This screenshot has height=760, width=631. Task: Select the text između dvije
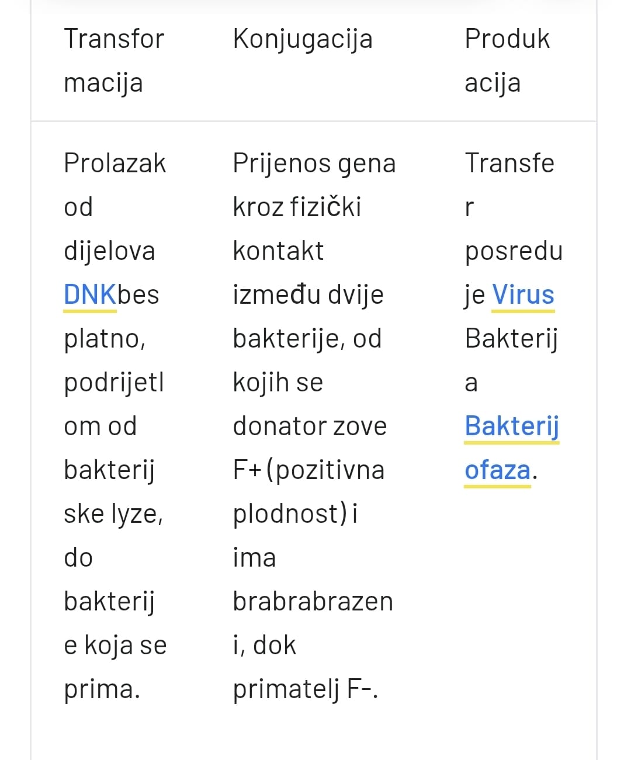(308, 294)
